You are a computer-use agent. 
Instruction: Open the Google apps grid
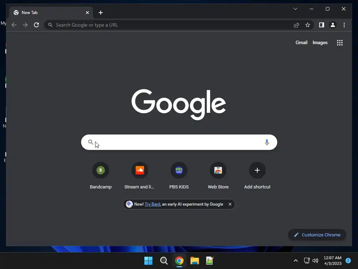340,43
